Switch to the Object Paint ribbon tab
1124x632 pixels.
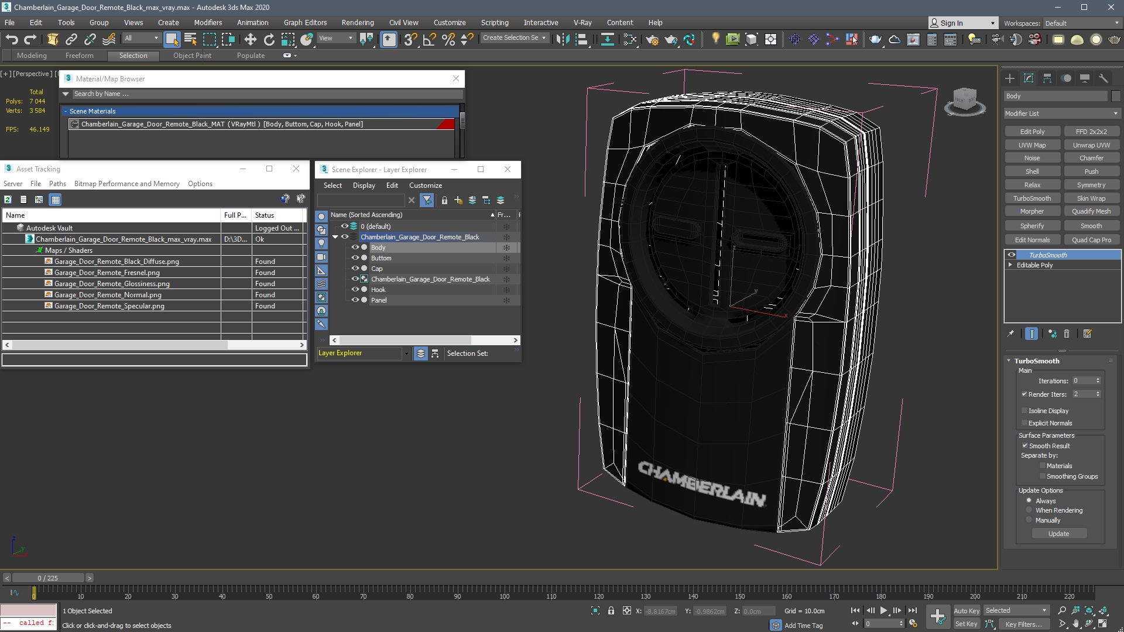coord(192,56)
